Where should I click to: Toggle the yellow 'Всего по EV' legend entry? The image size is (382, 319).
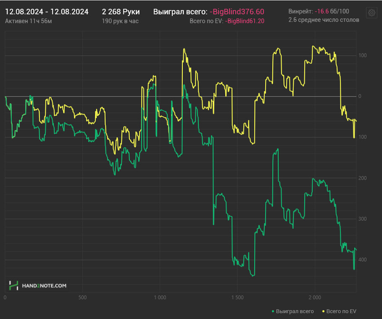(339, 311)
